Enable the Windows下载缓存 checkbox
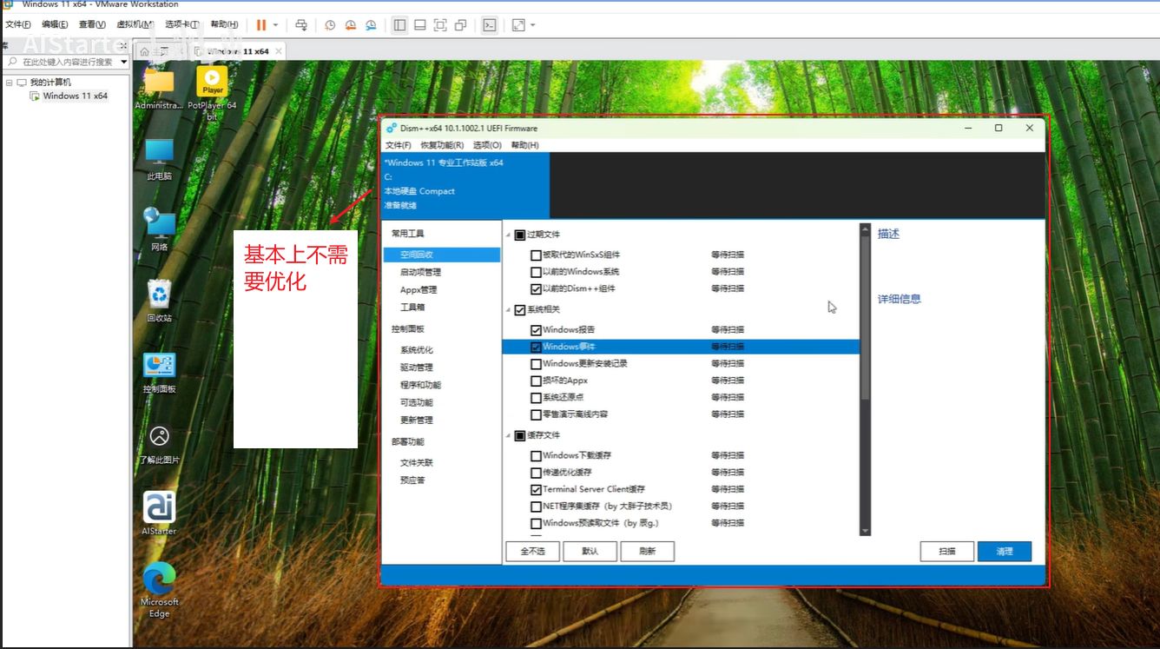Image resolution: width=1160 pixels, height=649 pixels. 536,456
